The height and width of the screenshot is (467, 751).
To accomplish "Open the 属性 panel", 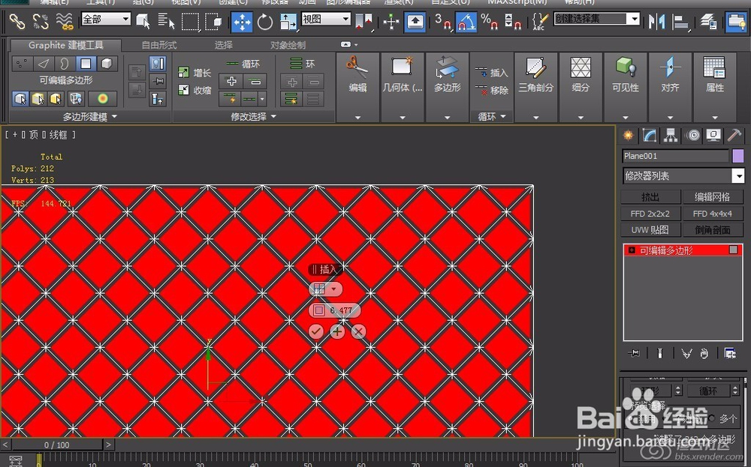I will [715, 88].
